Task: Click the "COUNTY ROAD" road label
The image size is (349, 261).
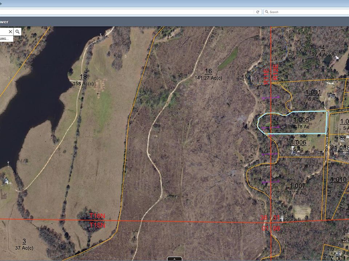Action: [x=327, y=140]
